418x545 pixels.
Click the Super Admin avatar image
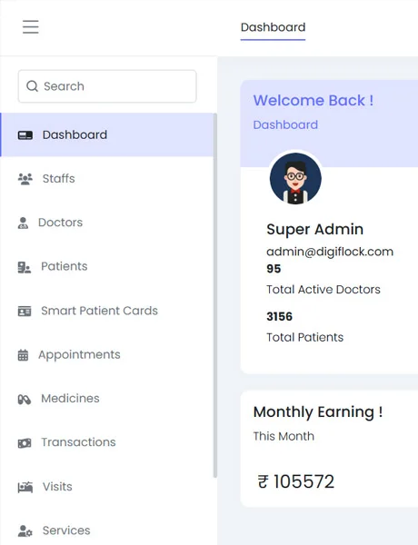(295, 179)
